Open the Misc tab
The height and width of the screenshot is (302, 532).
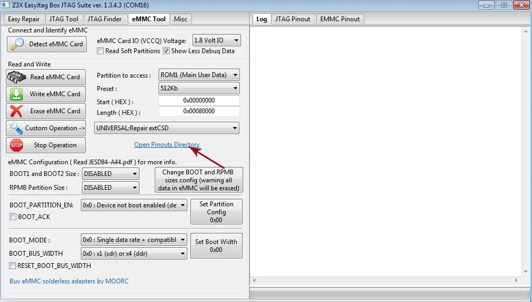click(180, 19)
